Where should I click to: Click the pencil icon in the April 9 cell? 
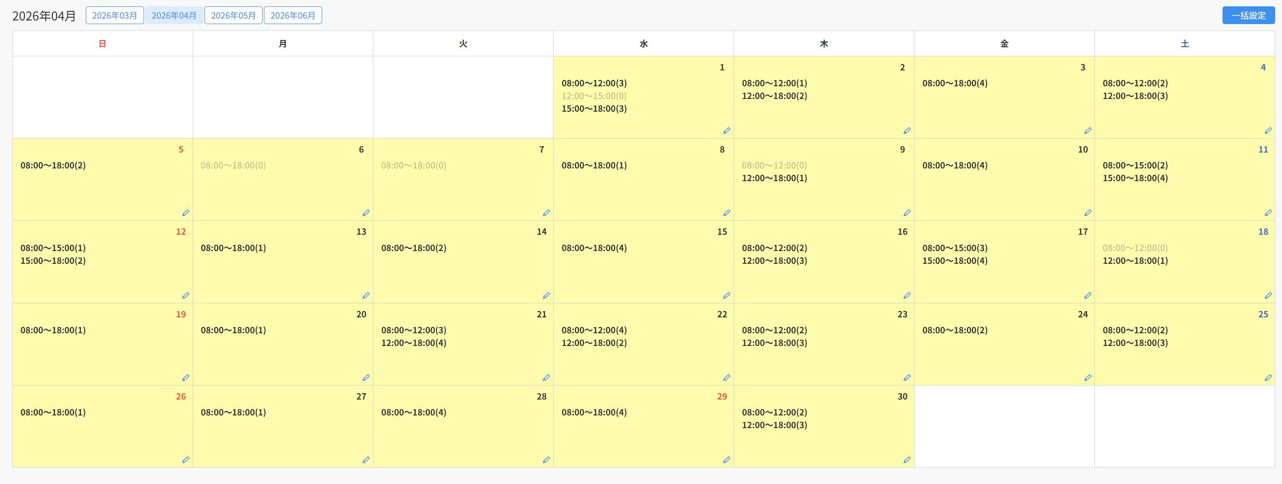[x=907, y=213]
